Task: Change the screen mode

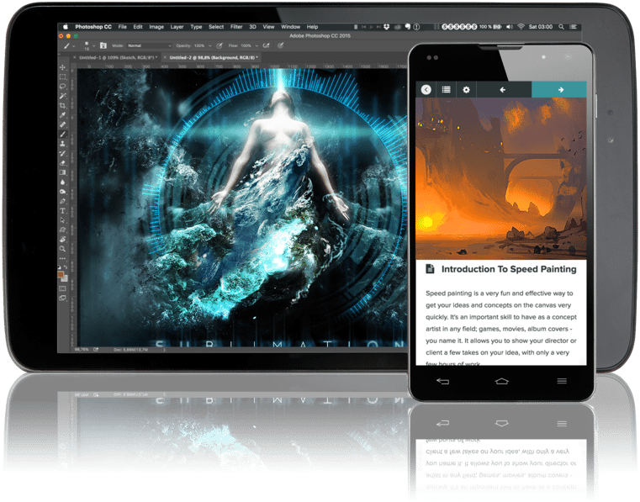Action: [x=62, y=299]
